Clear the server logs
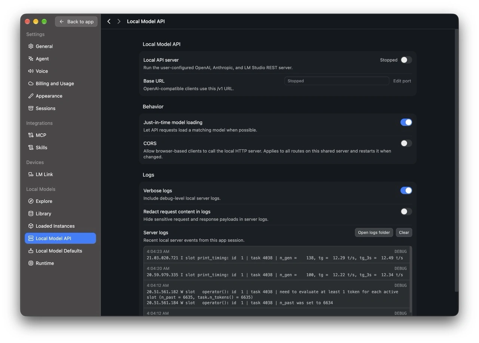The image size is (479, 343). coord(404,233)
